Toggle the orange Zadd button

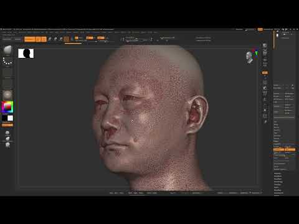pyautogui.click(x=101, y=38)
